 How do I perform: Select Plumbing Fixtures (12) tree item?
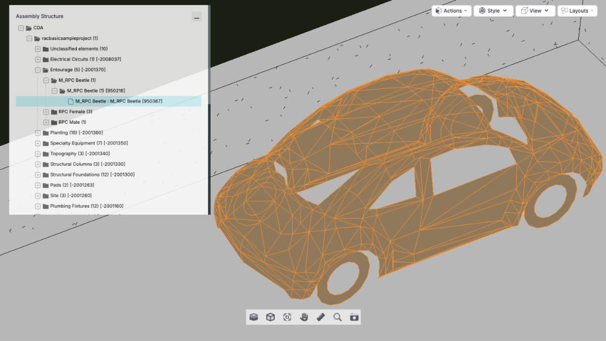pyautogui.click(x=86, y=206)
